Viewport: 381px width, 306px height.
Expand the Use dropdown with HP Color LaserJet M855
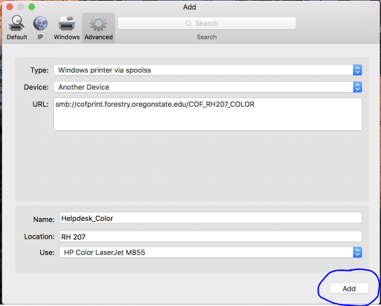211,253
